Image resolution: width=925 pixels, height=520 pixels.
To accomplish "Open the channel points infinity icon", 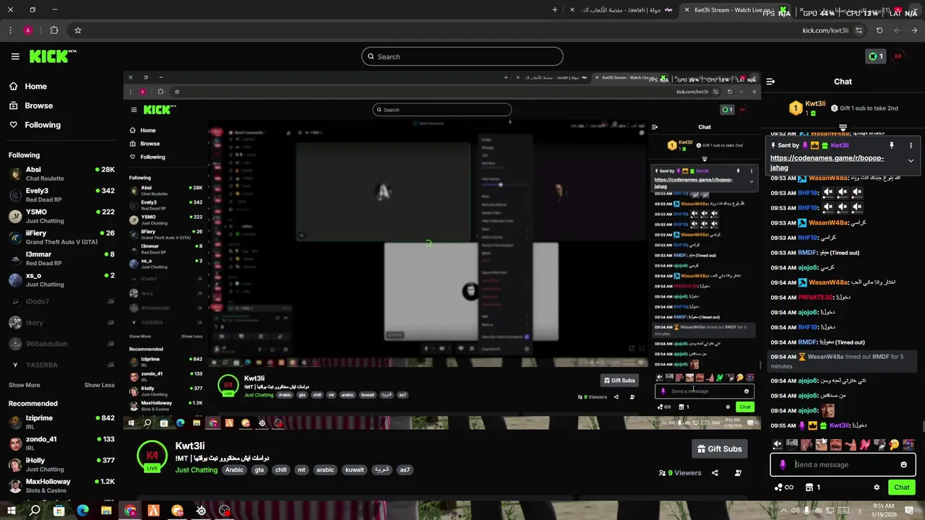I will (x=784, y=487).
